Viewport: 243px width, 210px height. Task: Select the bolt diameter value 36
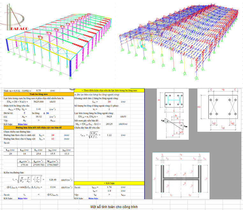pyautogui.click(x=48, y=113)
